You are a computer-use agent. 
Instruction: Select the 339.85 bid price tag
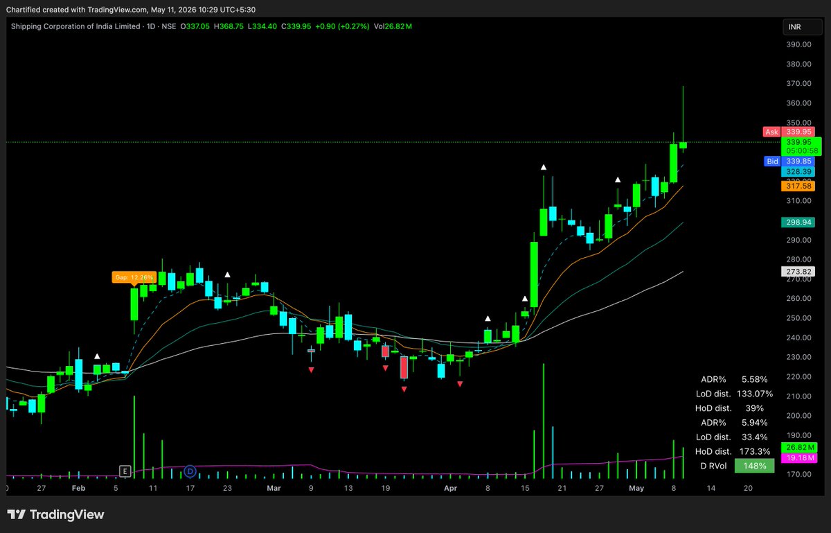point(798,161)
